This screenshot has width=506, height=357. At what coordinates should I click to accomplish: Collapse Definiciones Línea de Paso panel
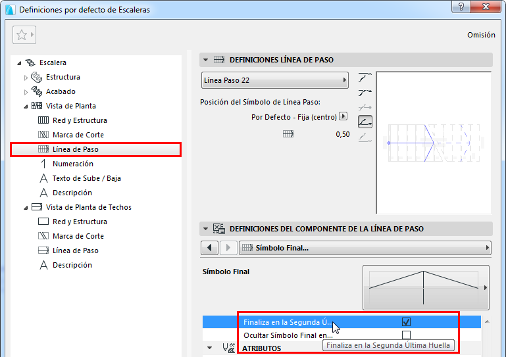205,60
